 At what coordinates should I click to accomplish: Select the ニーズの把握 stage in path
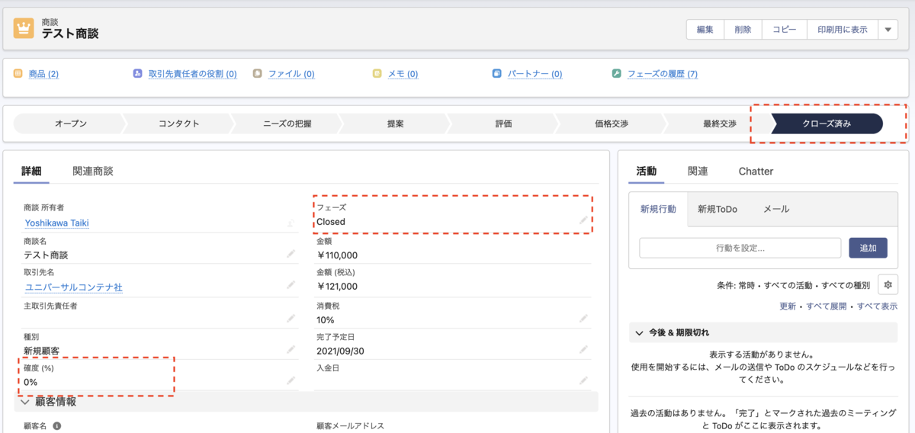coord(287,123)
